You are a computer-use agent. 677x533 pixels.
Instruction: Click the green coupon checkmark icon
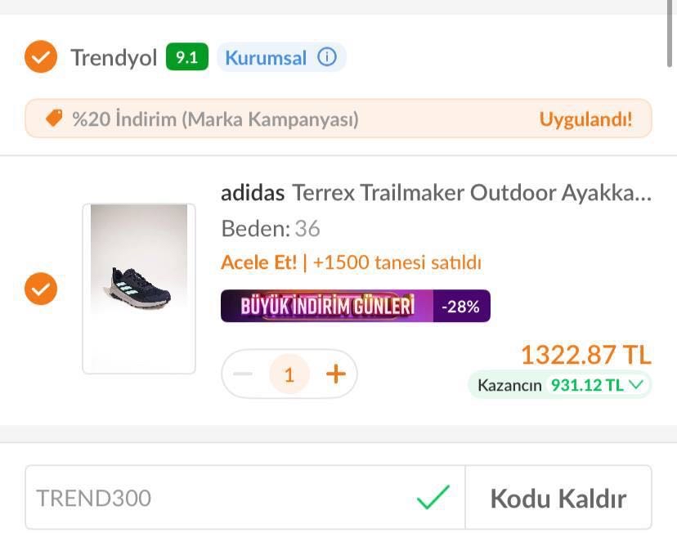[433, 497]
